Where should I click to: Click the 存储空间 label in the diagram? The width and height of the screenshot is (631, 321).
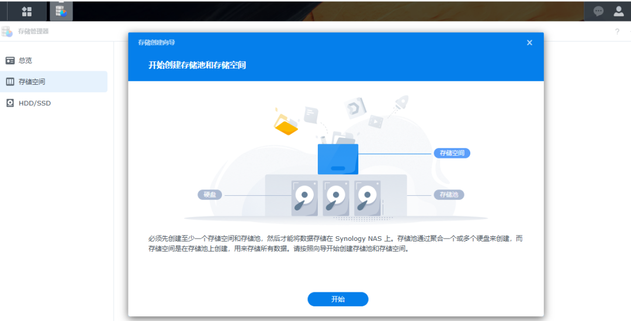[452, 153]
